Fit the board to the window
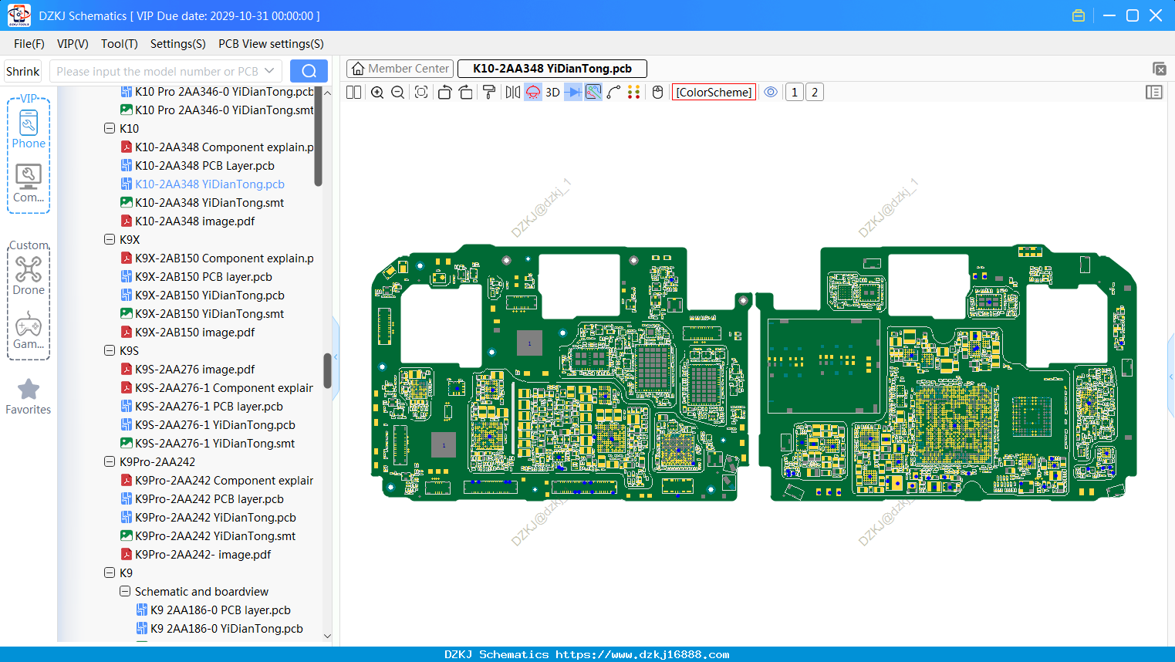 pyautogui.click(x=421, y=92)
